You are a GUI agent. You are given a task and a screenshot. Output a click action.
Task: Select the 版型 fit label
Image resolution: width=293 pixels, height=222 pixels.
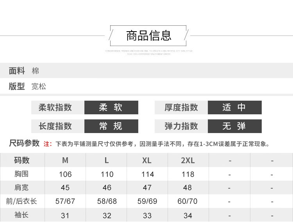pyautogui.click(x=17, y=86)
